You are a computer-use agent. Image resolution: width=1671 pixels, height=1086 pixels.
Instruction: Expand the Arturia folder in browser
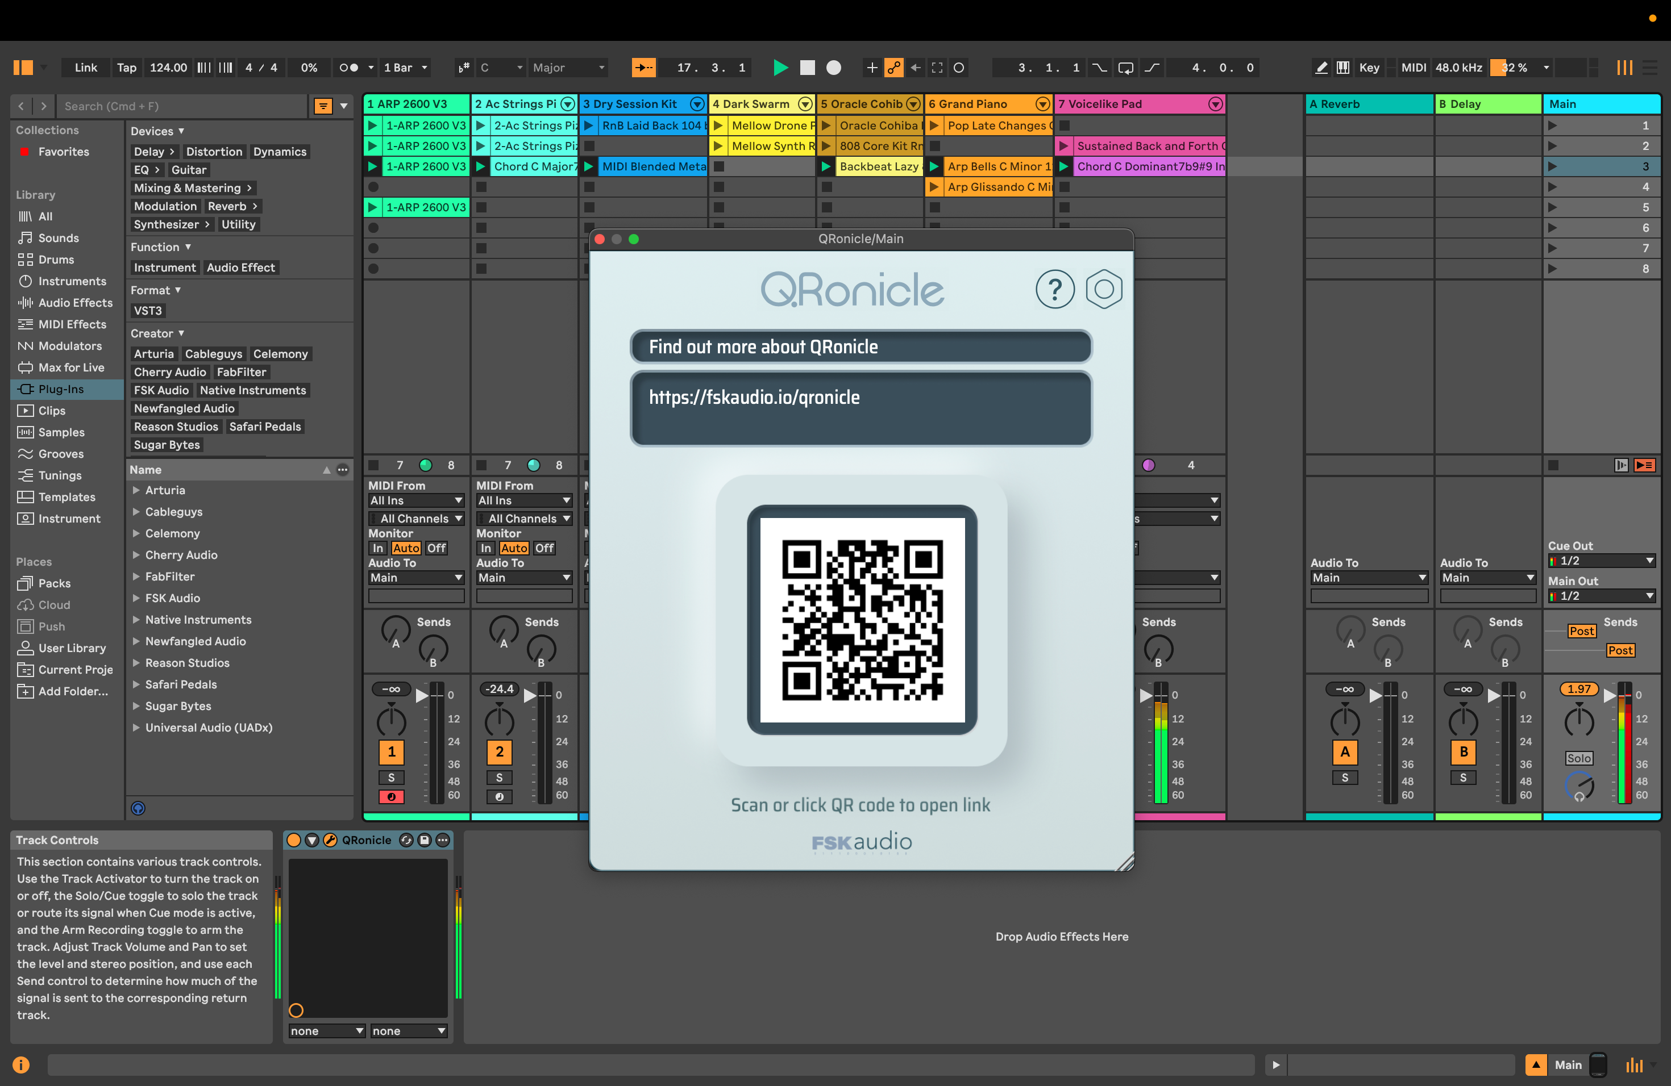(x=136, y=490)
